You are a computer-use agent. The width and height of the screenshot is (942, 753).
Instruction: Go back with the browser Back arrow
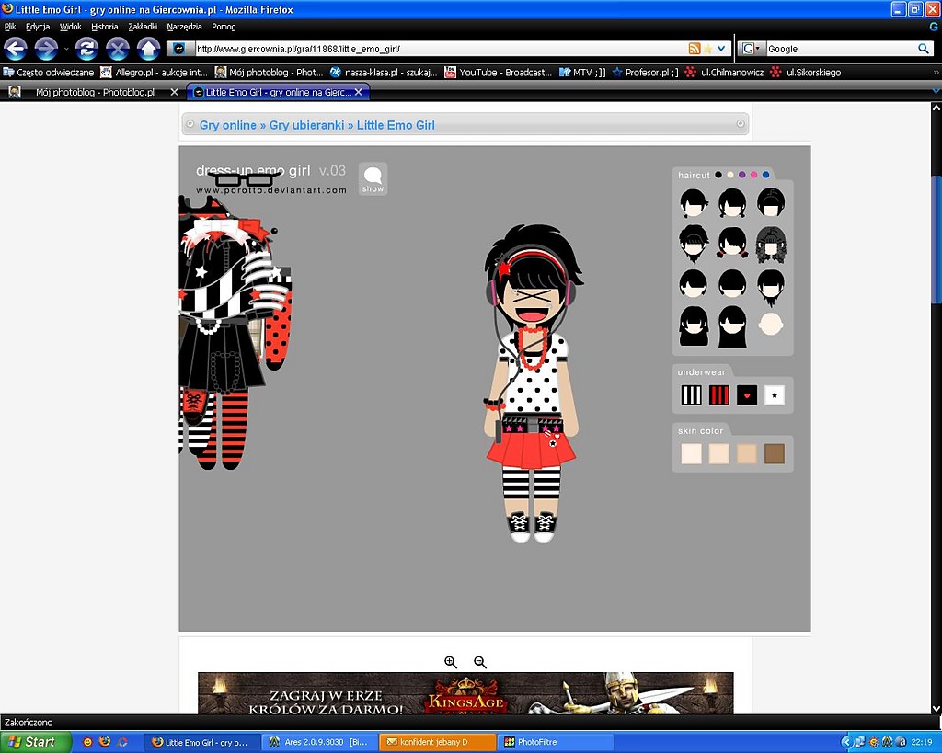pos(16,49)
